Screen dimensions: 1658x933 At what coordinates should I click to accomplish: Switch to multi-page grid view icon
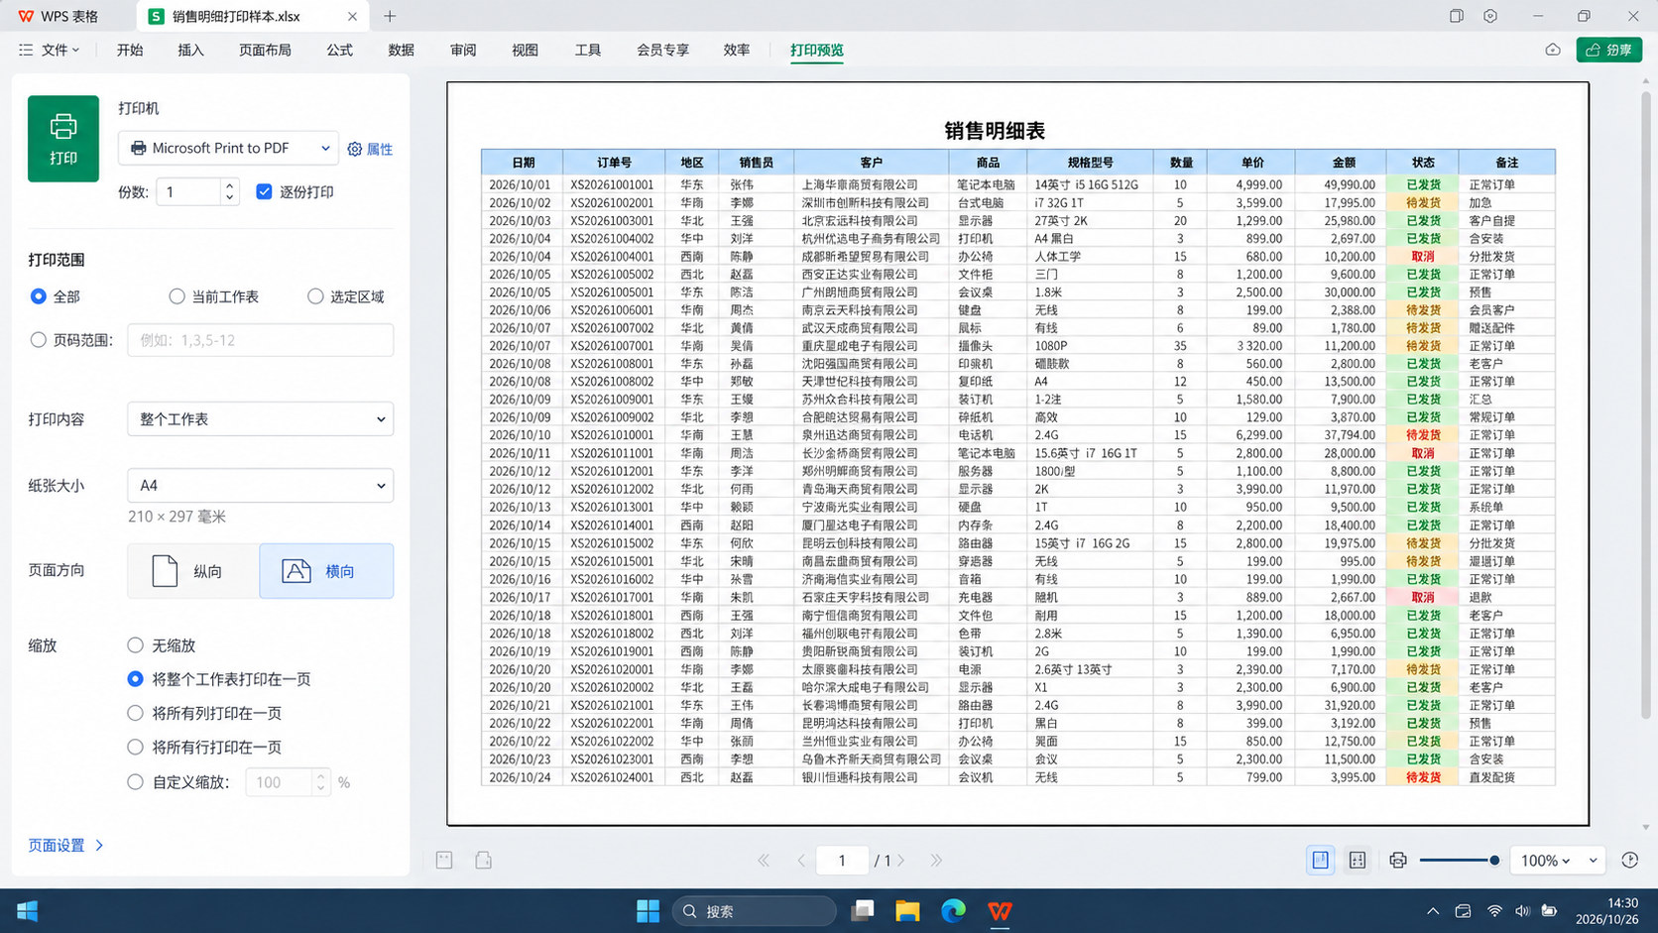(1358, 861)
